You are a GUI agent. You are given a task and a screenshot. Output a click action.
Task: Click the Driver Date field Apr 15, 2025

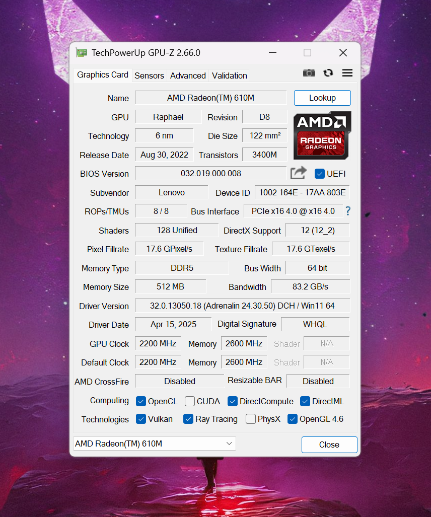click(x=173, y=324)
